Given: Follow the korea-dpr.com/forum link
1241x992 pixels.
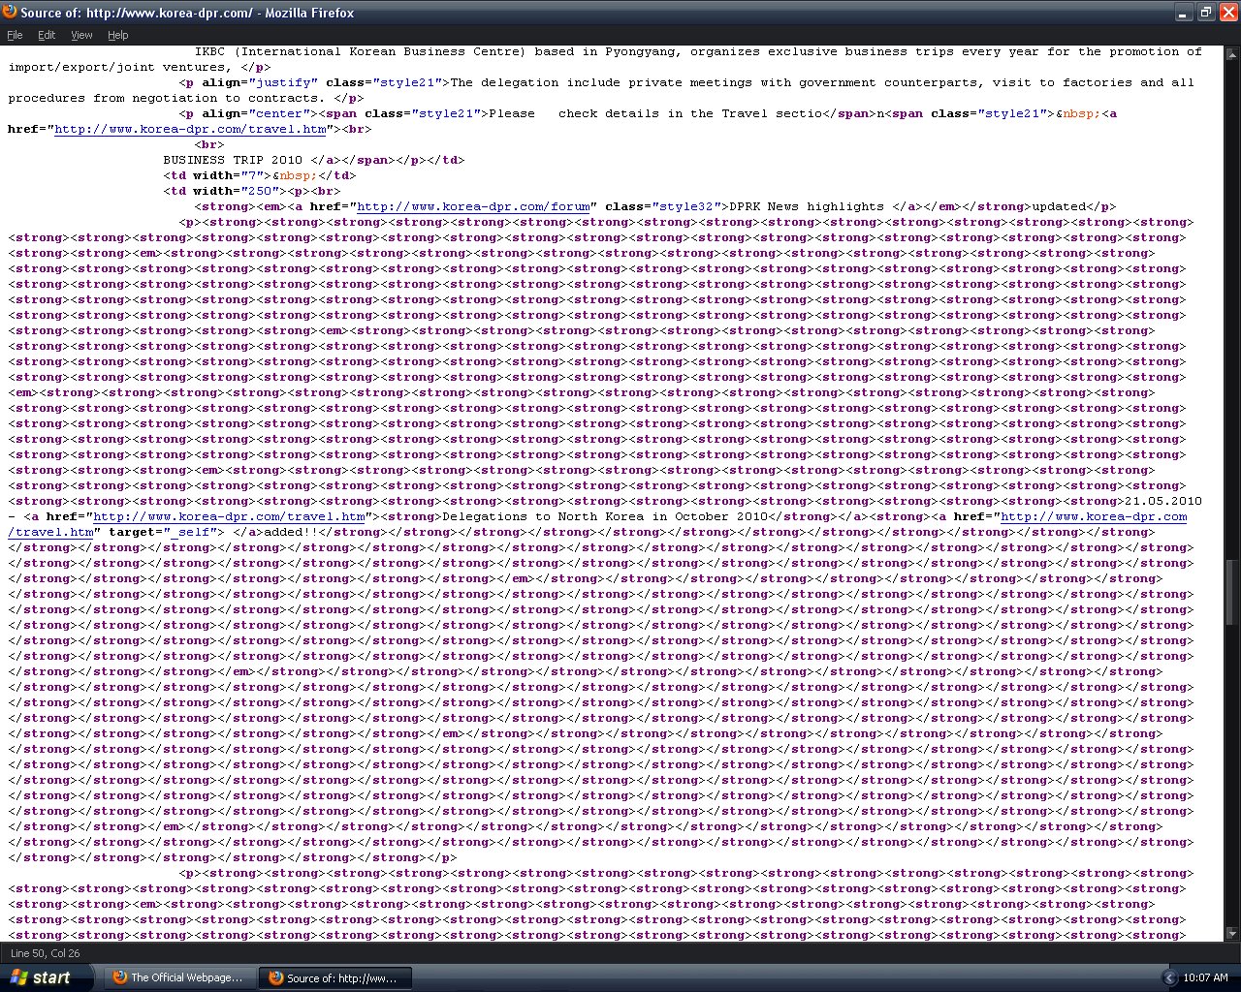Looking at the screenshot, I should click(x=473, y=206).
